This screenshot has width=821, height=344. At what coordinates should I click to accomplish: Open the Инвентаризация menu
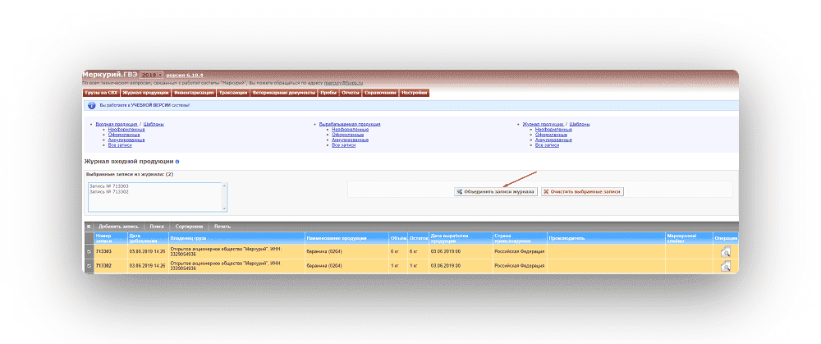193,93
